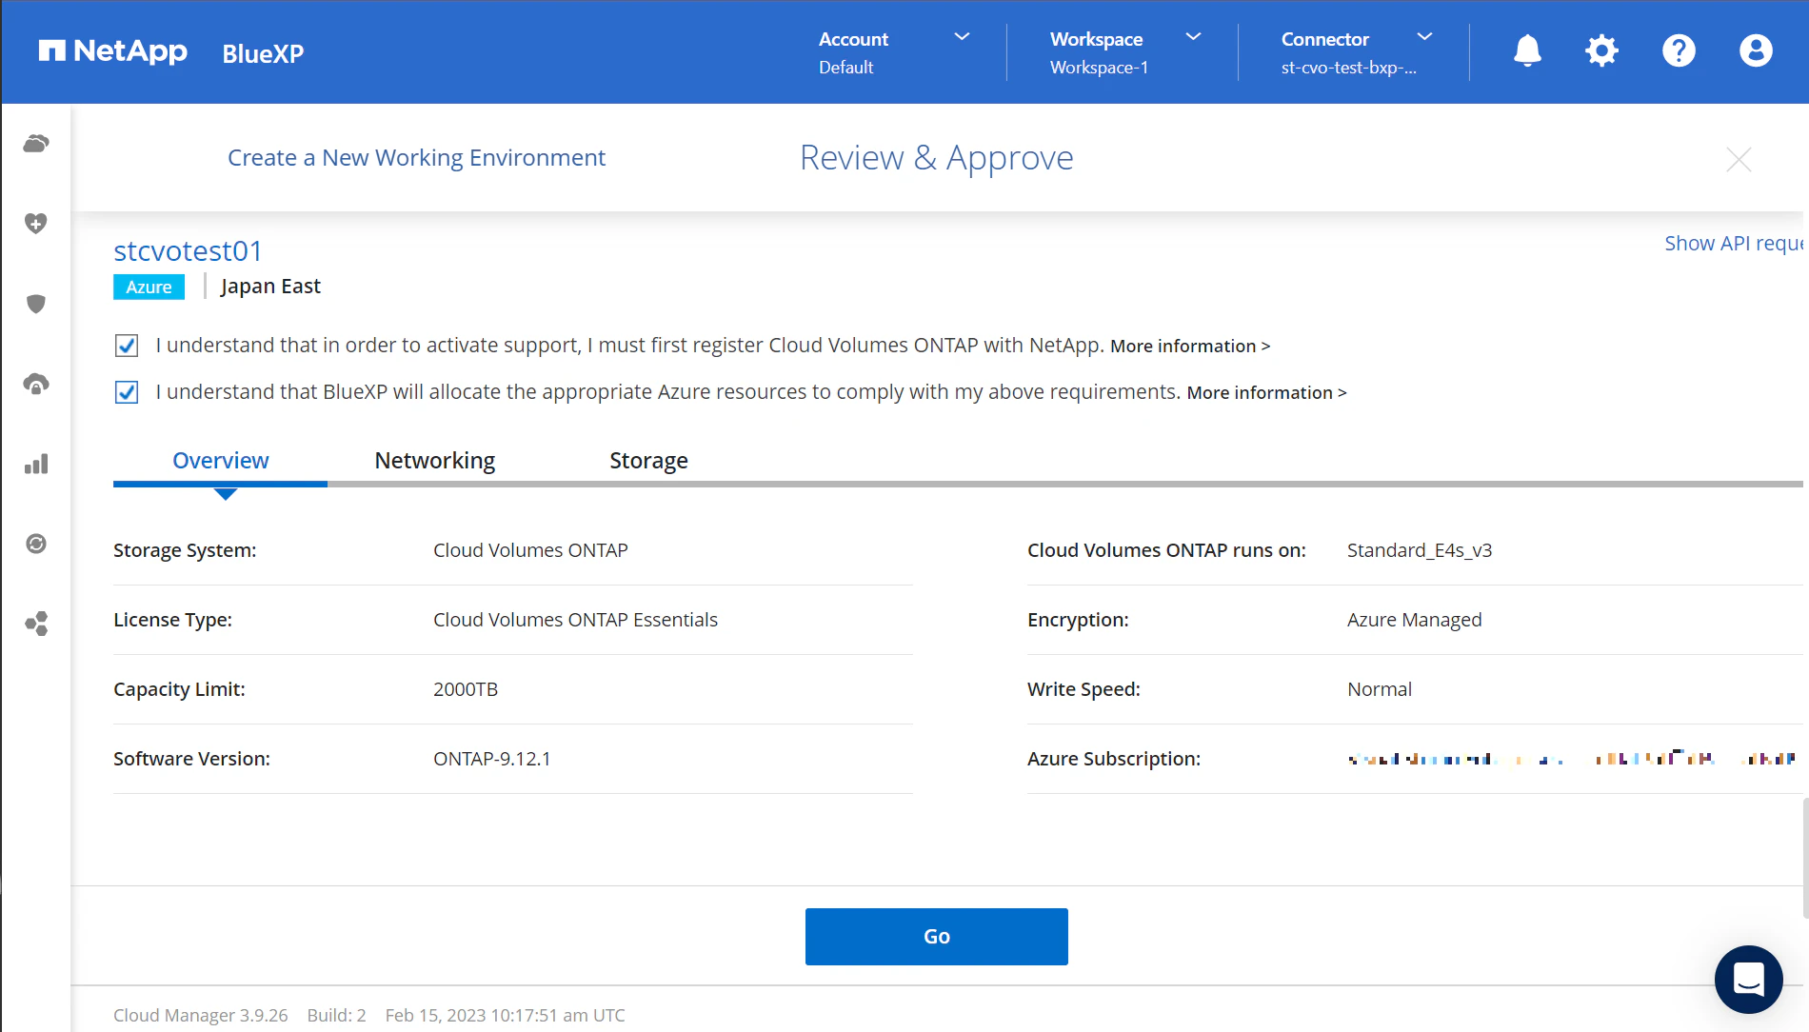This screenshot has width=1809, height=1032.
Task: Uncheck the Azure resources allocation checkbox
Action: [x=127, y=392]
